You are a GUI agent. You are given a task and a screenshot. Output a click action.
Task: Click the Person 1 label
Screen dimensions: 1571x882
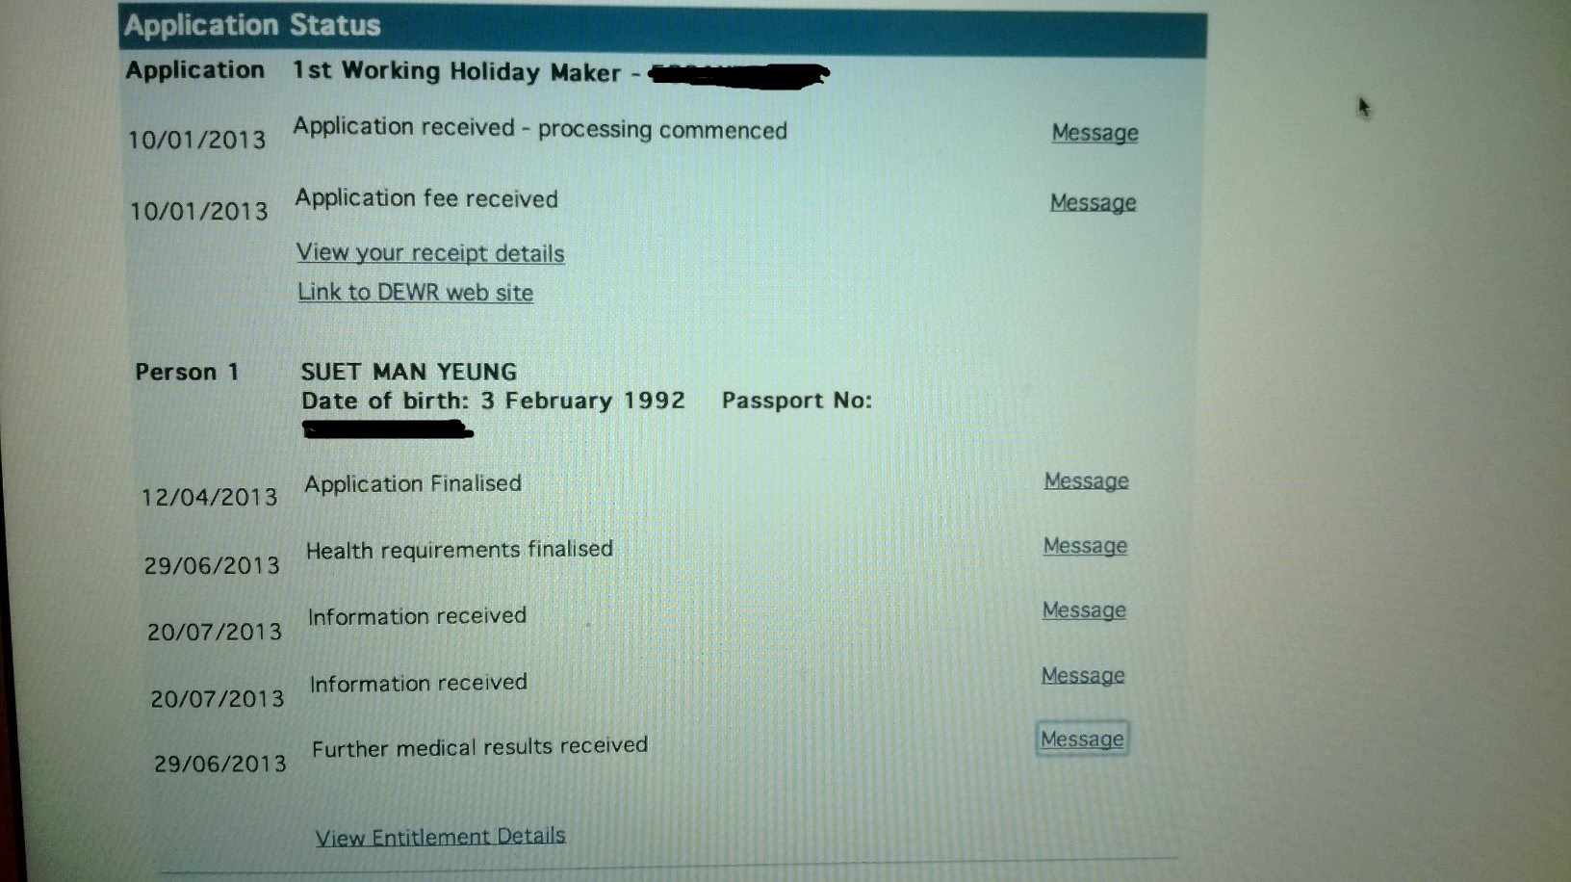point(187,373)
